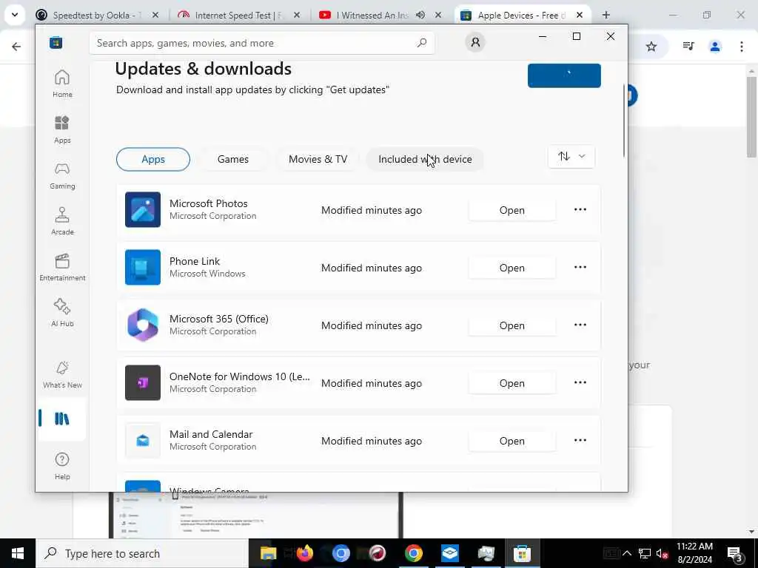Click the Phone Link app icon
Image resolution: width=758 pixels, height=568 pixels.
(x=143, y=267)
